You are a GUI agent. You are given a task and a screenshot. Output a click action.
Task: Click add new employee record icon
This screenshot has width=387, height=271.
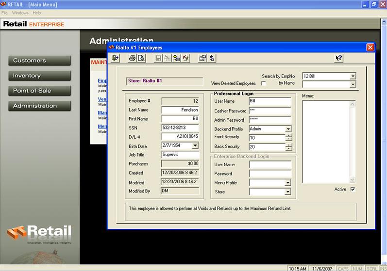pyautogui.click(x=176, y=58)
